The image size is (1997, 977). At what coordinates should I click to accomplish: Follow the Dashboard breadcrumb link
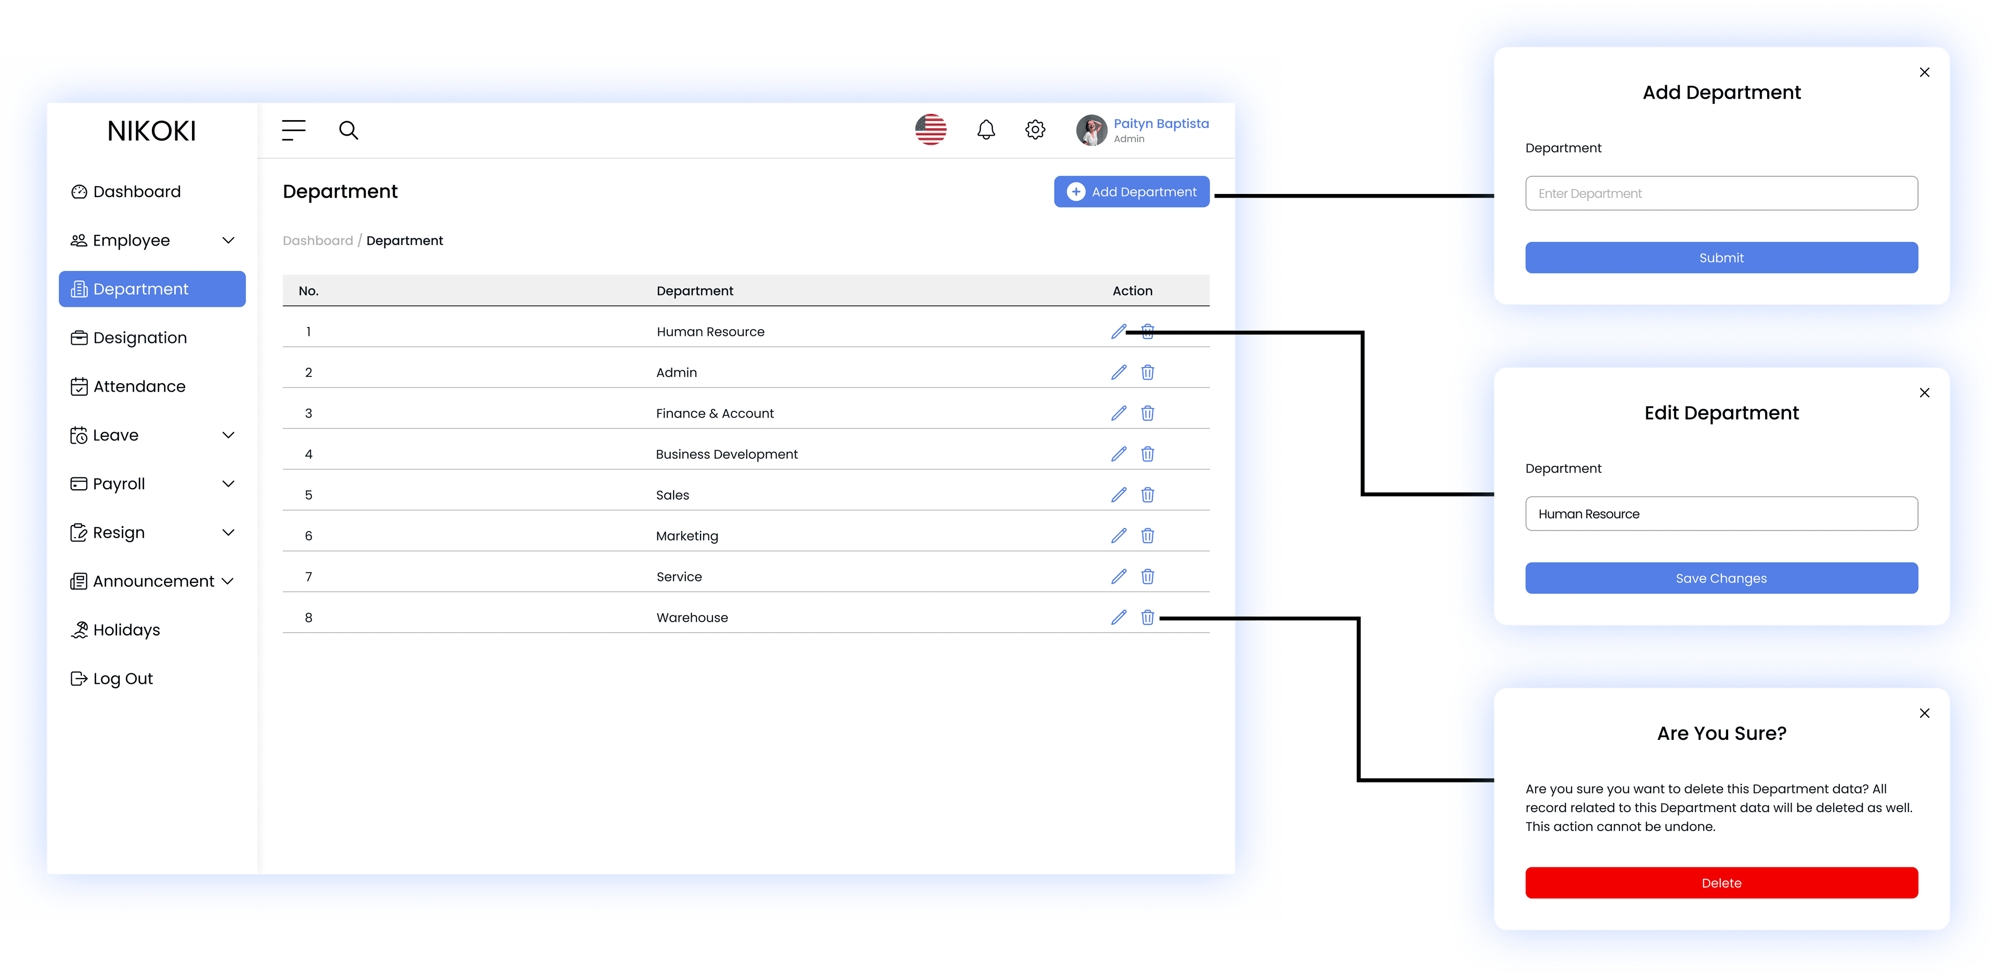tap(318, 240)
